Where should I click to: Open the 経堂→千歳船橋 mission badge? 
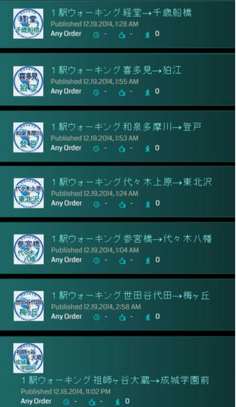tap(28, 24)
